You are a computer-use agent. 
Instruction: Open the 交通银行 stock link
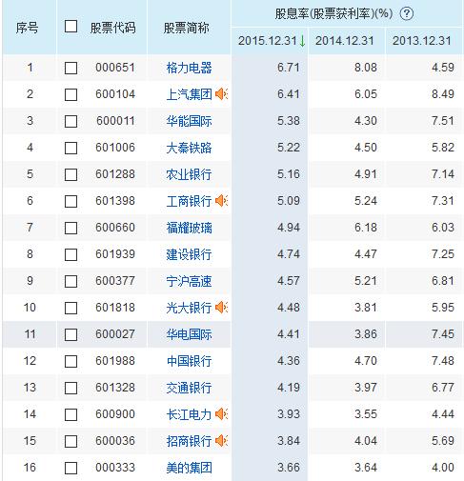(x=189, y=388)
